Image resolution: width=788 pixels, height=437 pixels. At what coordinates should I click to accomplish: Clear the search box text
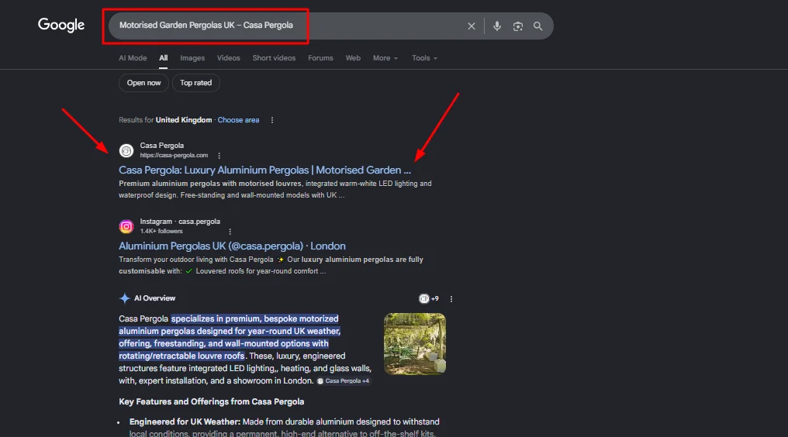pos(471,26)
